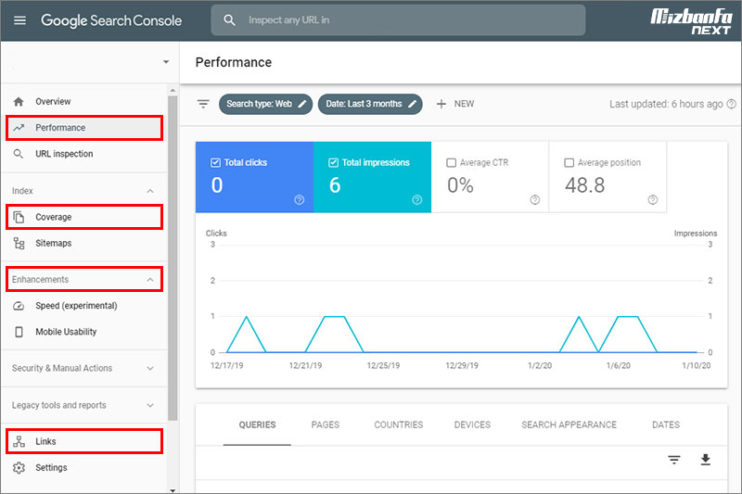
Task: Open the Settings label in sidebar
Action: (x=51, y=467)
